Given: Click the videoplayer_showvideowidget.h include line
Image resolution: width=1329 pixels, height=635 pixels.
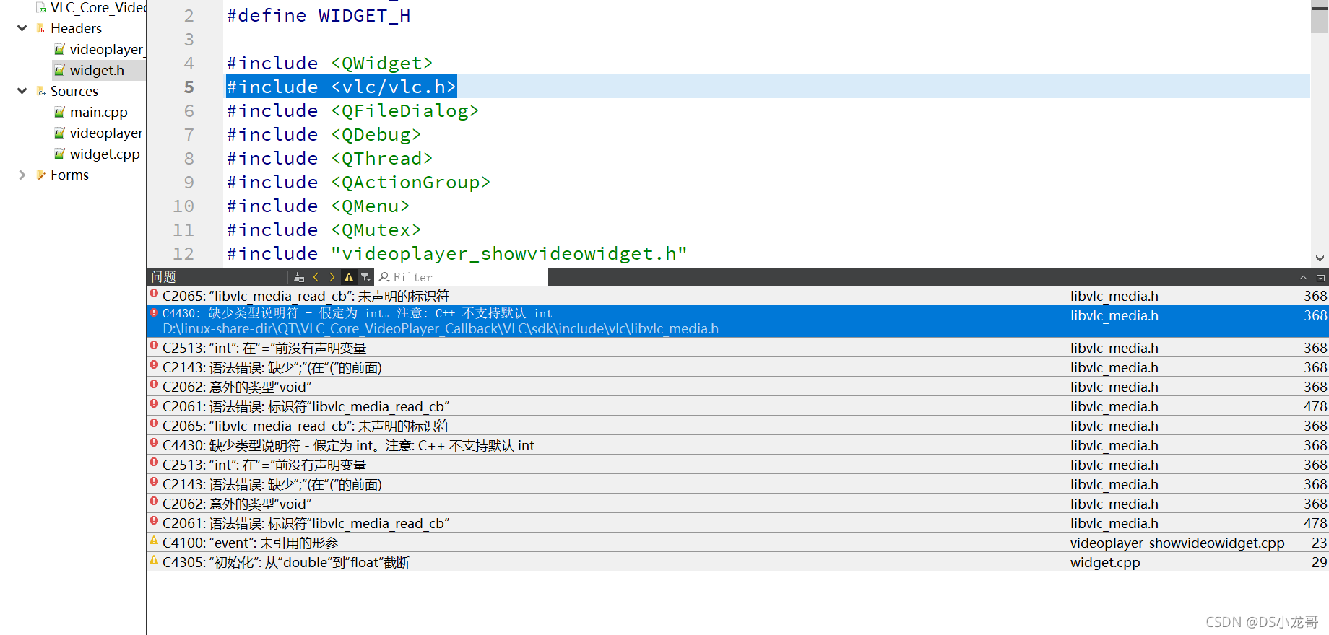Looking at the screenshot, I should click(456, 253).
